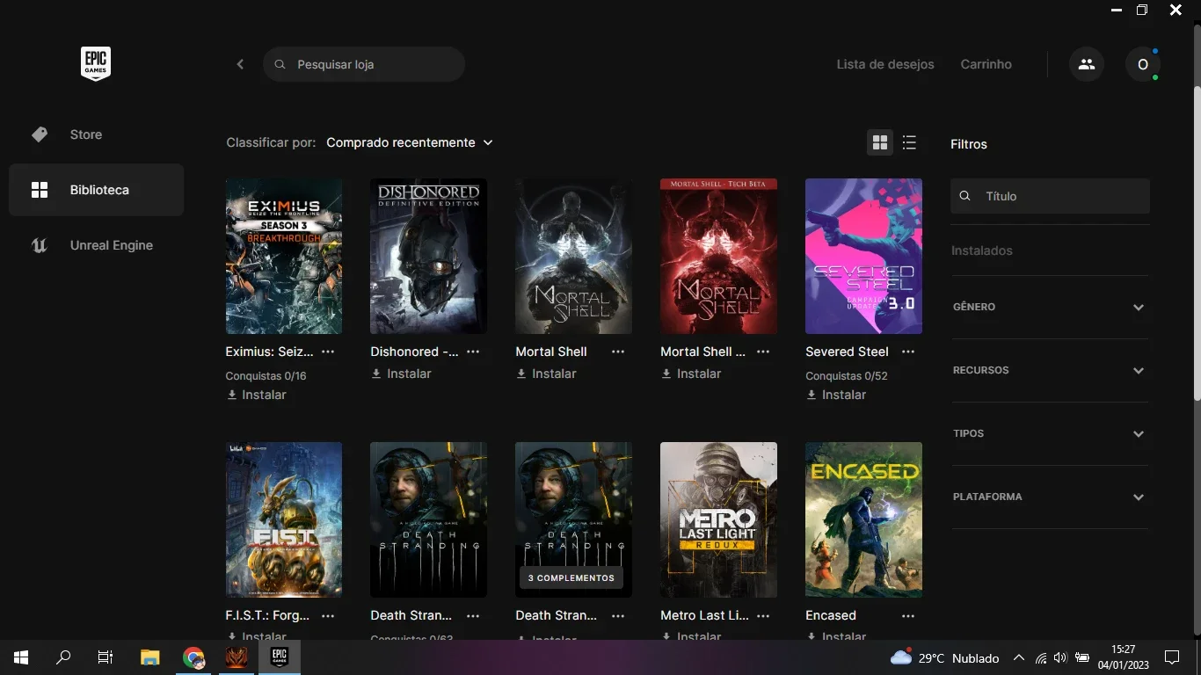Open Windows taskbar search
This screenshot has height=675, width=1201.
click(63, 657)
